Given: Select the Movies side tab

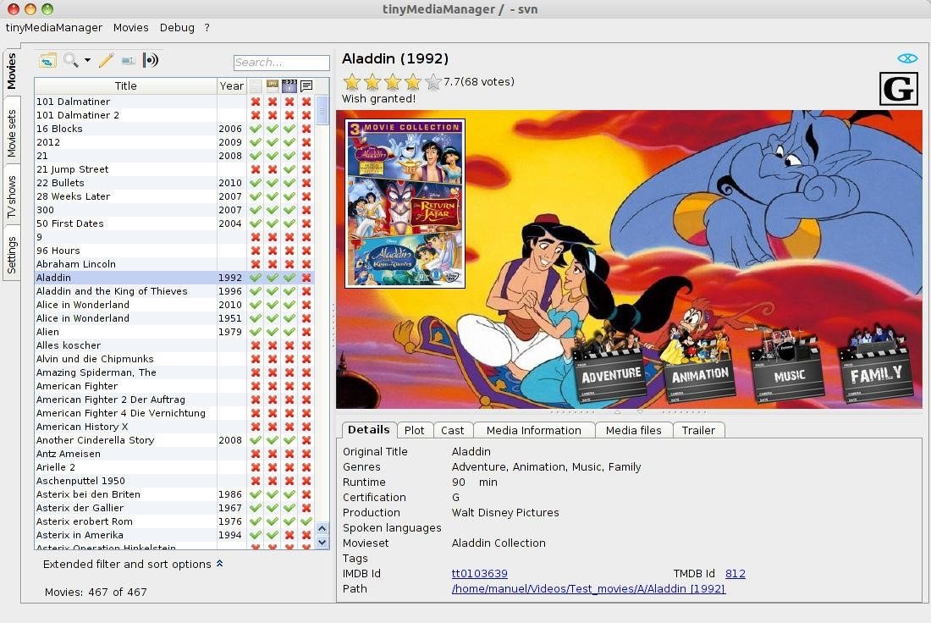Looking at the screenshot, I should pos(12,71).
